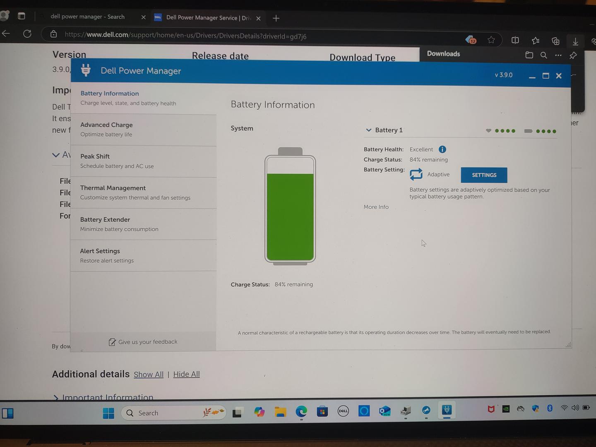Open a new browser tab
The height and width of the screenshot is (447, 596).
click(x=276, y=18)
